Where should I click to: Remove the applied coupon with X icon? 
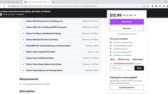(111, 64)
